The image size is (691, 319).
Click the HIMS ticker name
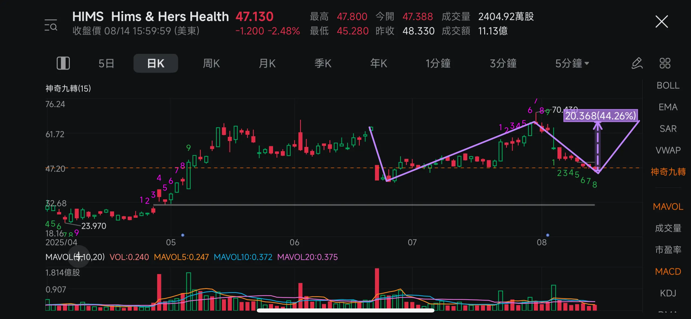(x=88, y=17)
